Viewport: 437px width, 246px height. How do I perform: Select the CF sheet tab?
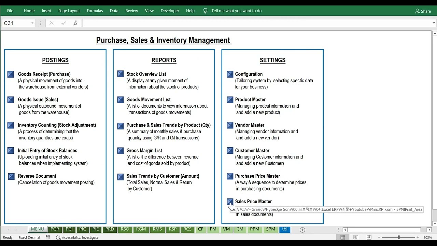point(201,229)
